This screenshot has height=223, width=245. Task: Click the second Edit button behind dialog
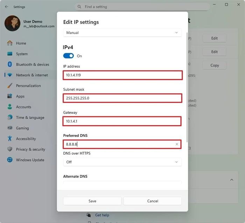(x=214, y=52)
